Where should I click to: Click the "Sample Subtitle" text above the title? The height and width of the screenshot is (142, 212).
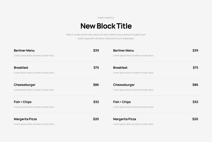(x=106, y=18)
